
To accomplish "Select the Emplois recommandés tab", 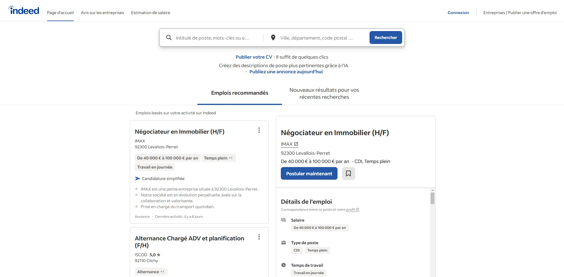I will 240,93.
